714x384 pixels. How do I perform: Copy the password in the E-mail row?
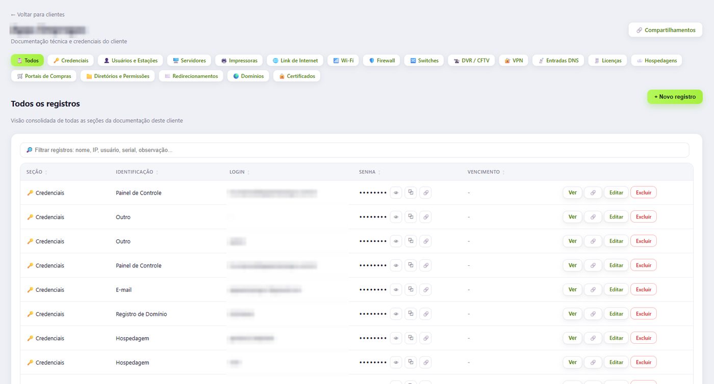[x=411, y=289]
